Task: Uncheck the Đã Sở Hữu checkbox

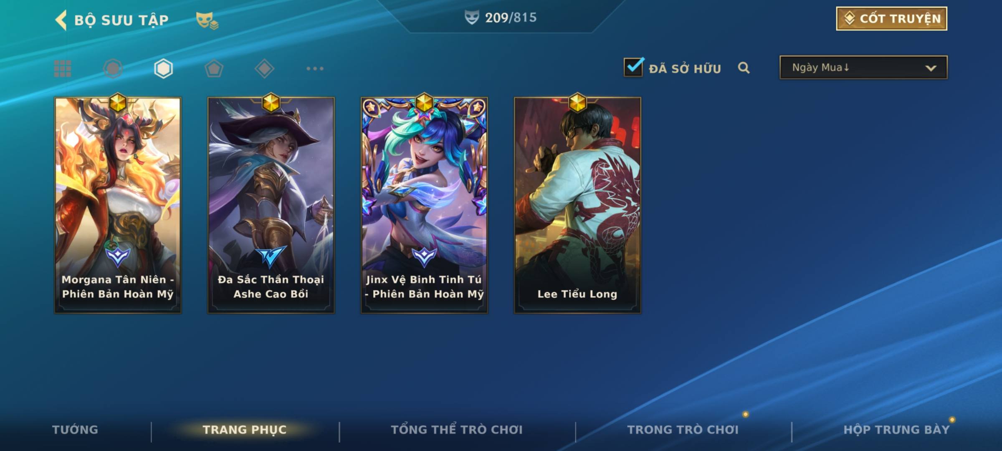Action: [633, 67]
